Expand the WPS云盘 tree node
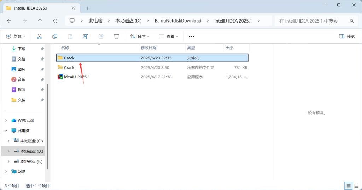This screenshot has height=190, width=362. [x=6, y=120]
